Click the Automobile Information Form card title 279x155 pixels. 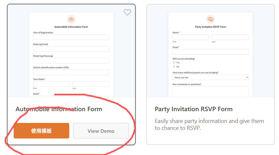59,109
